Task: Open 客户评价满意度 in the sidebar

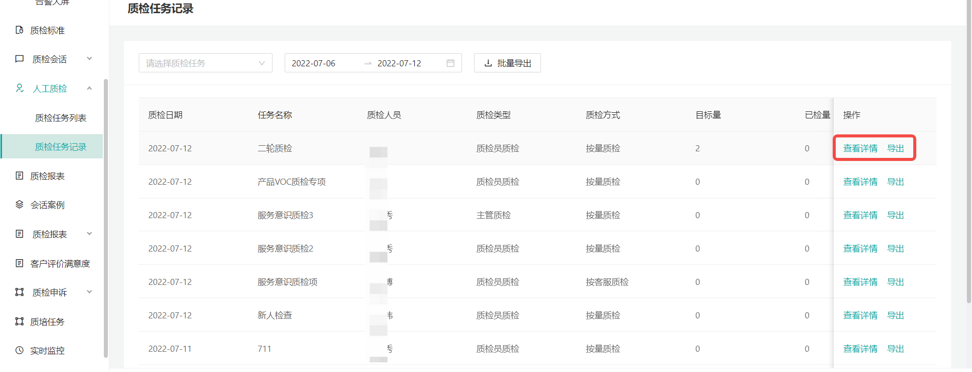Action: pyautogui.click(x=60, y=264)
